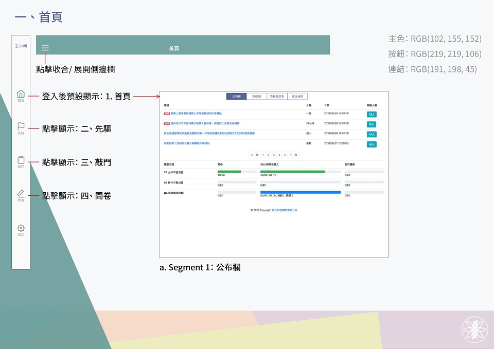Open 首頁 home icon in sidebar
The width and height of the screenshot is (494, 349).
21,96
